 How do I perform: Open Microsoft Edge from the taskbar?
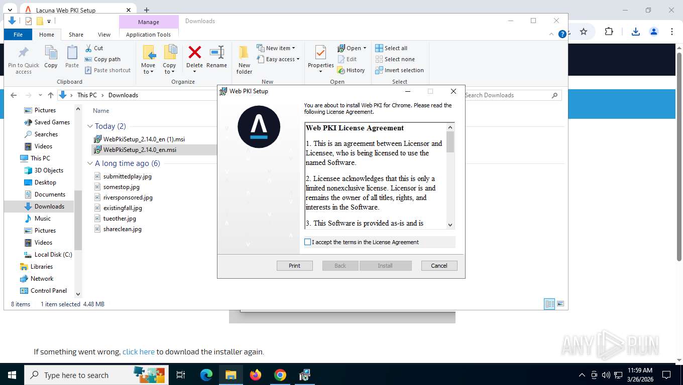pyautogui.click(x=206, y=375)
